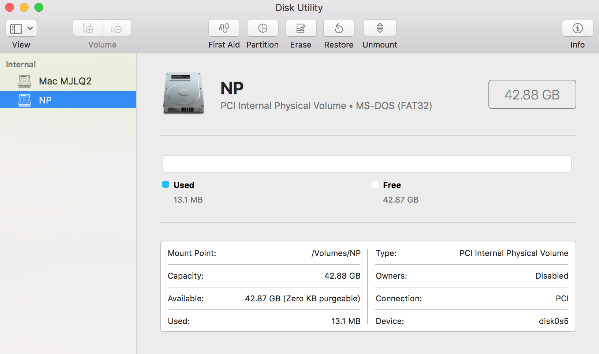Click the Device disk0s5 value
Screen dimensions: 599x354
pyautogui.click(x=554, y=321)
